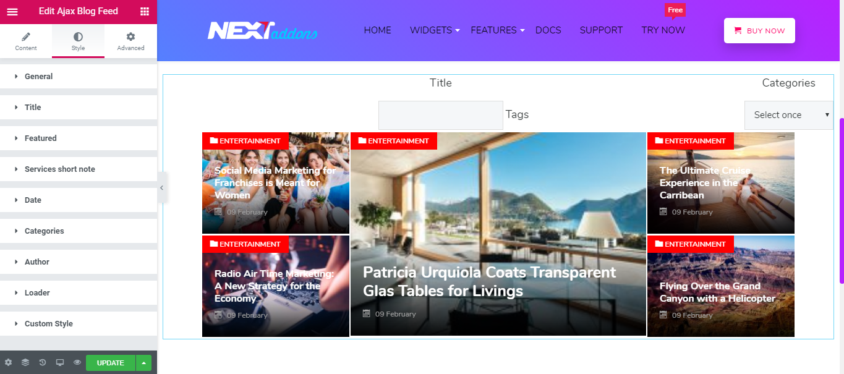
Task: Expand the Loader section
Action: (x=79, y=293)
